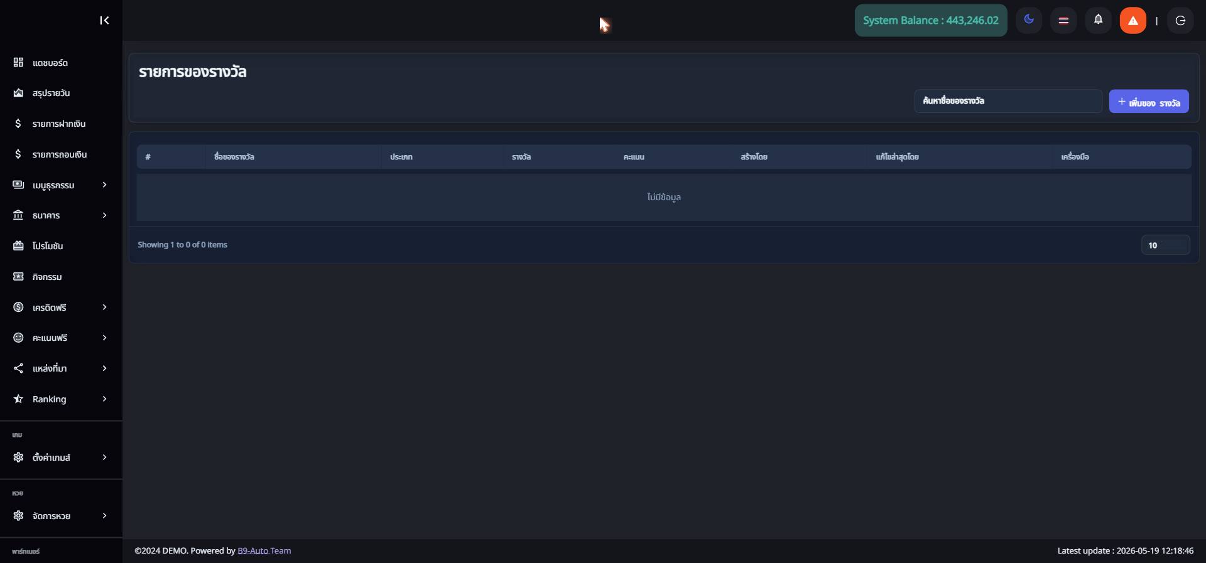Click the รายการถอนเงิน dollar icon
Image resolution: width=1206 pixels, height=563 pixels.
pos(18,154)
